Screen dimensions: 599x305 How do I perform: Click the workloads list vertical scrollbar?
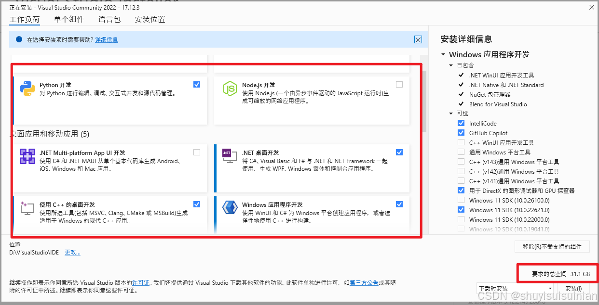(x=424, y=101)
